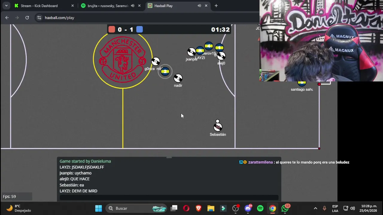Click the microphone in-use tray icon
The width and height of the screenshot is (383, 215).
point(324,208)
